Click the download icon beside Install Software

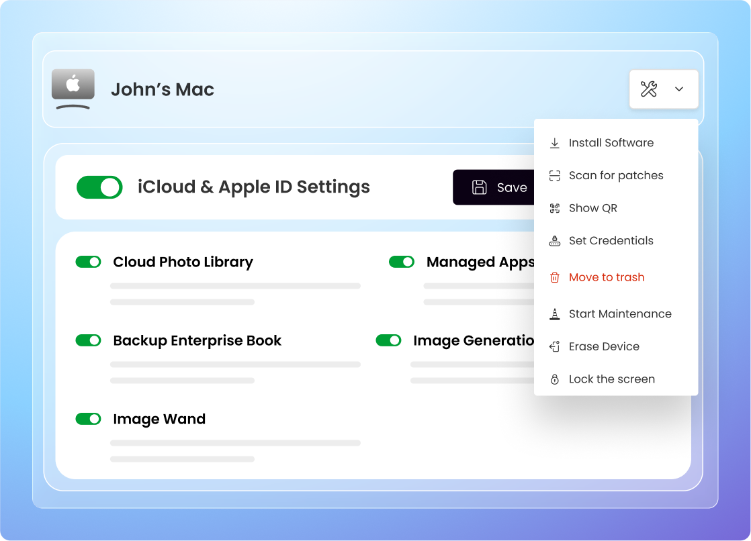point(554,143)
